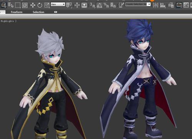Click into the Create Selection Set field
The width and height of the screenshot is (192, 139).
click(x=136, y=4)
